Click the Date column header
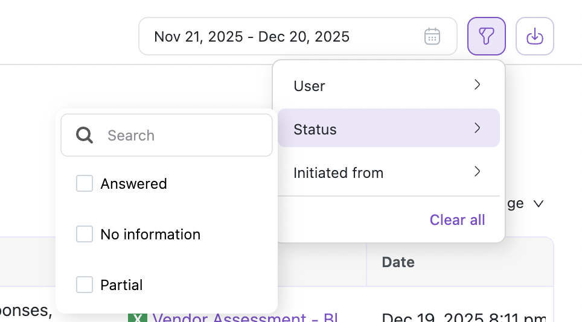582x322 pixels. click(398, 262)
